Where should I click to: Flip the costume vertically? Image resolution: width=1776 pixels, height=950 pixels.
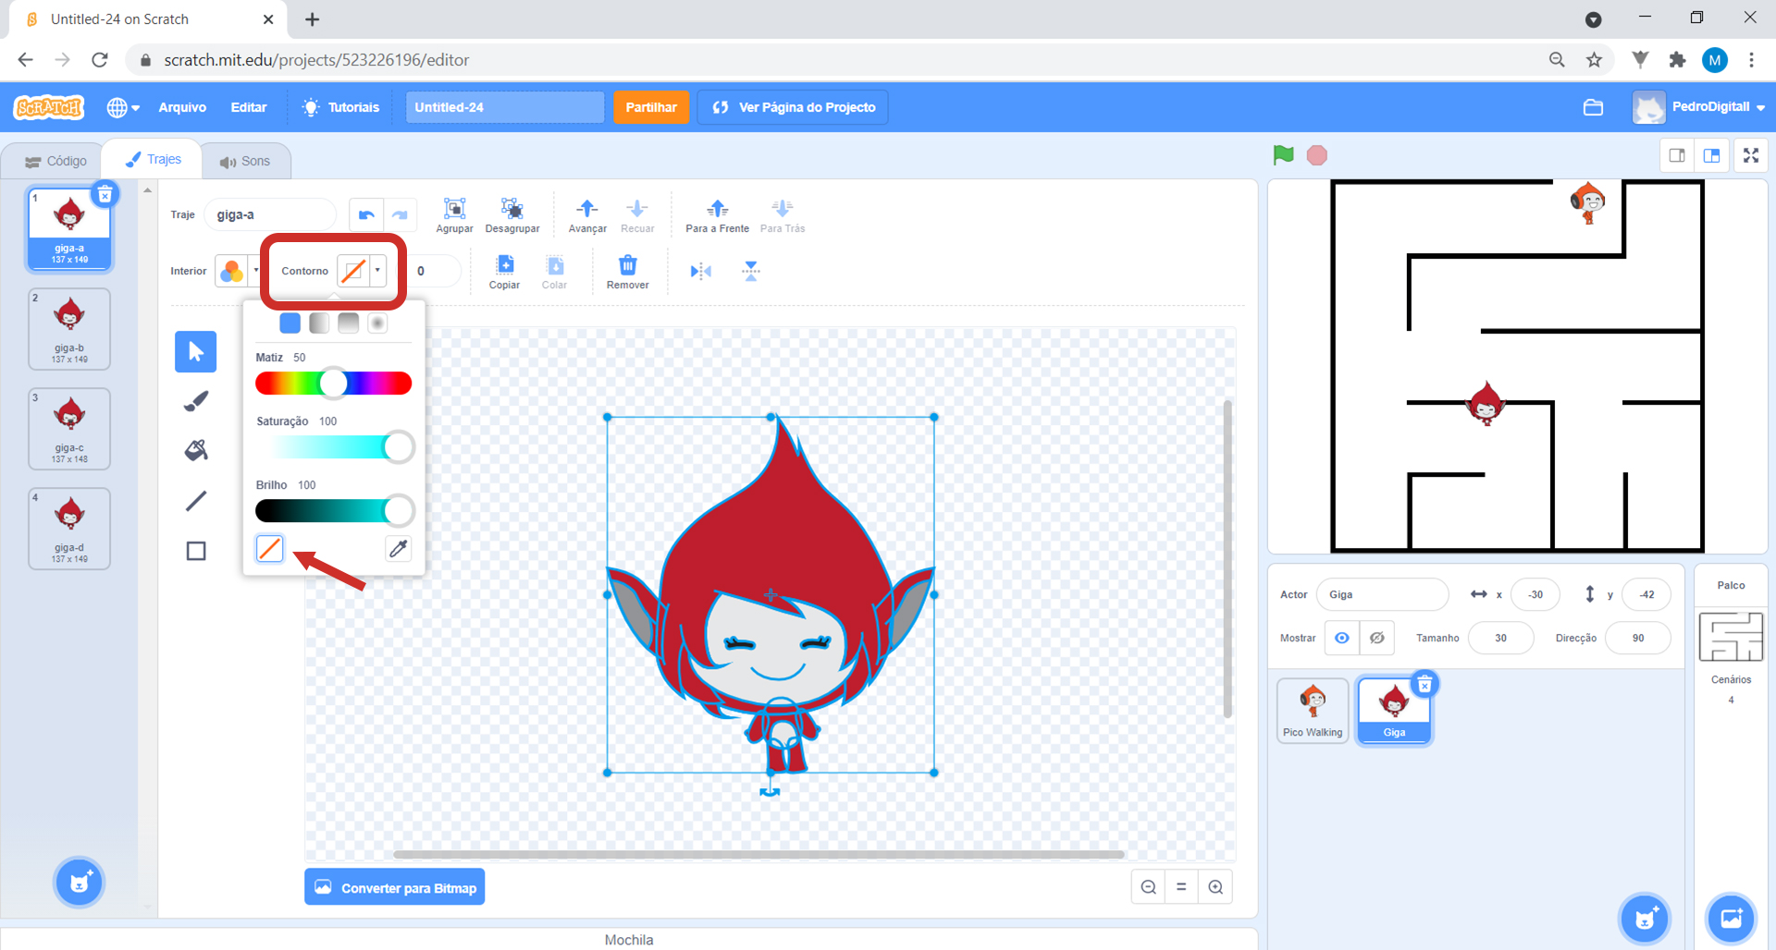[x=751, y=271]
